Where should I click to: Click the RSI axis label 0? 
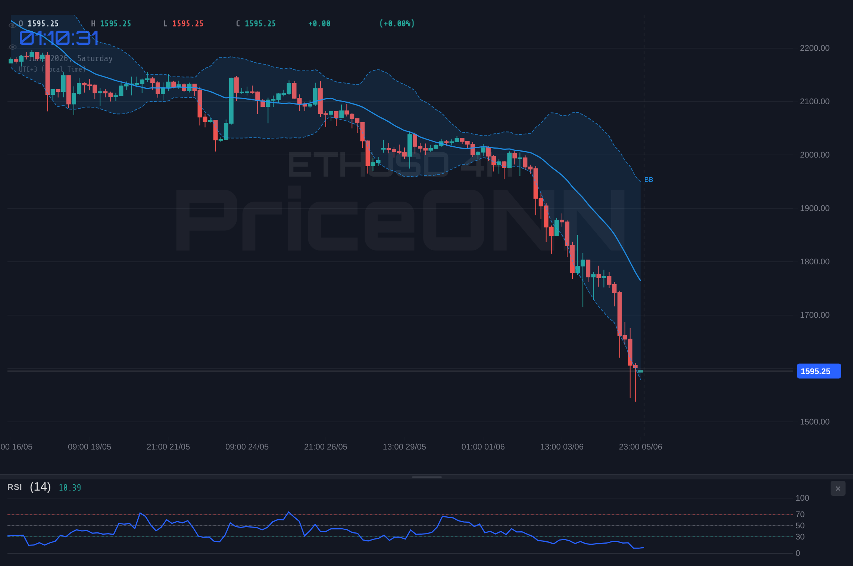(x=798, y=553)
